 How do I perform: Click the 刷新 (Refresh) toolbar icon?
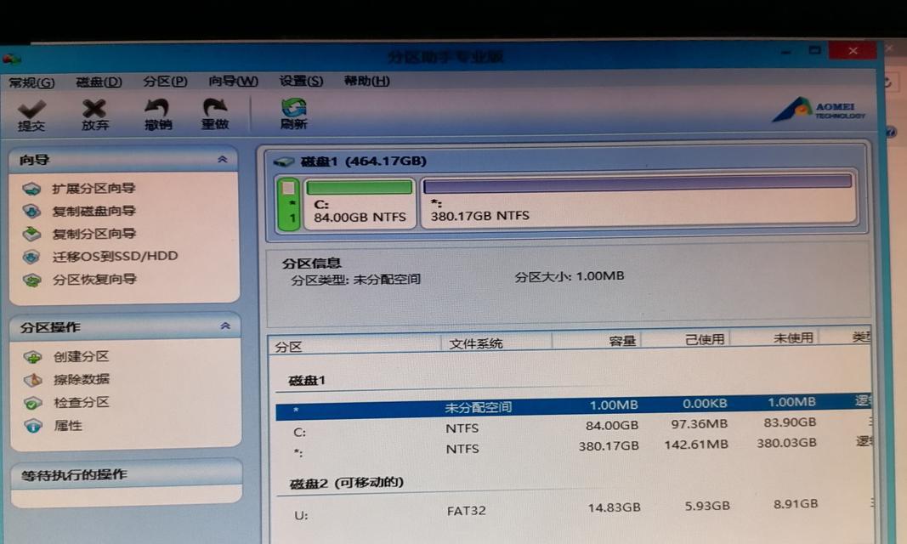coord(294,107)
